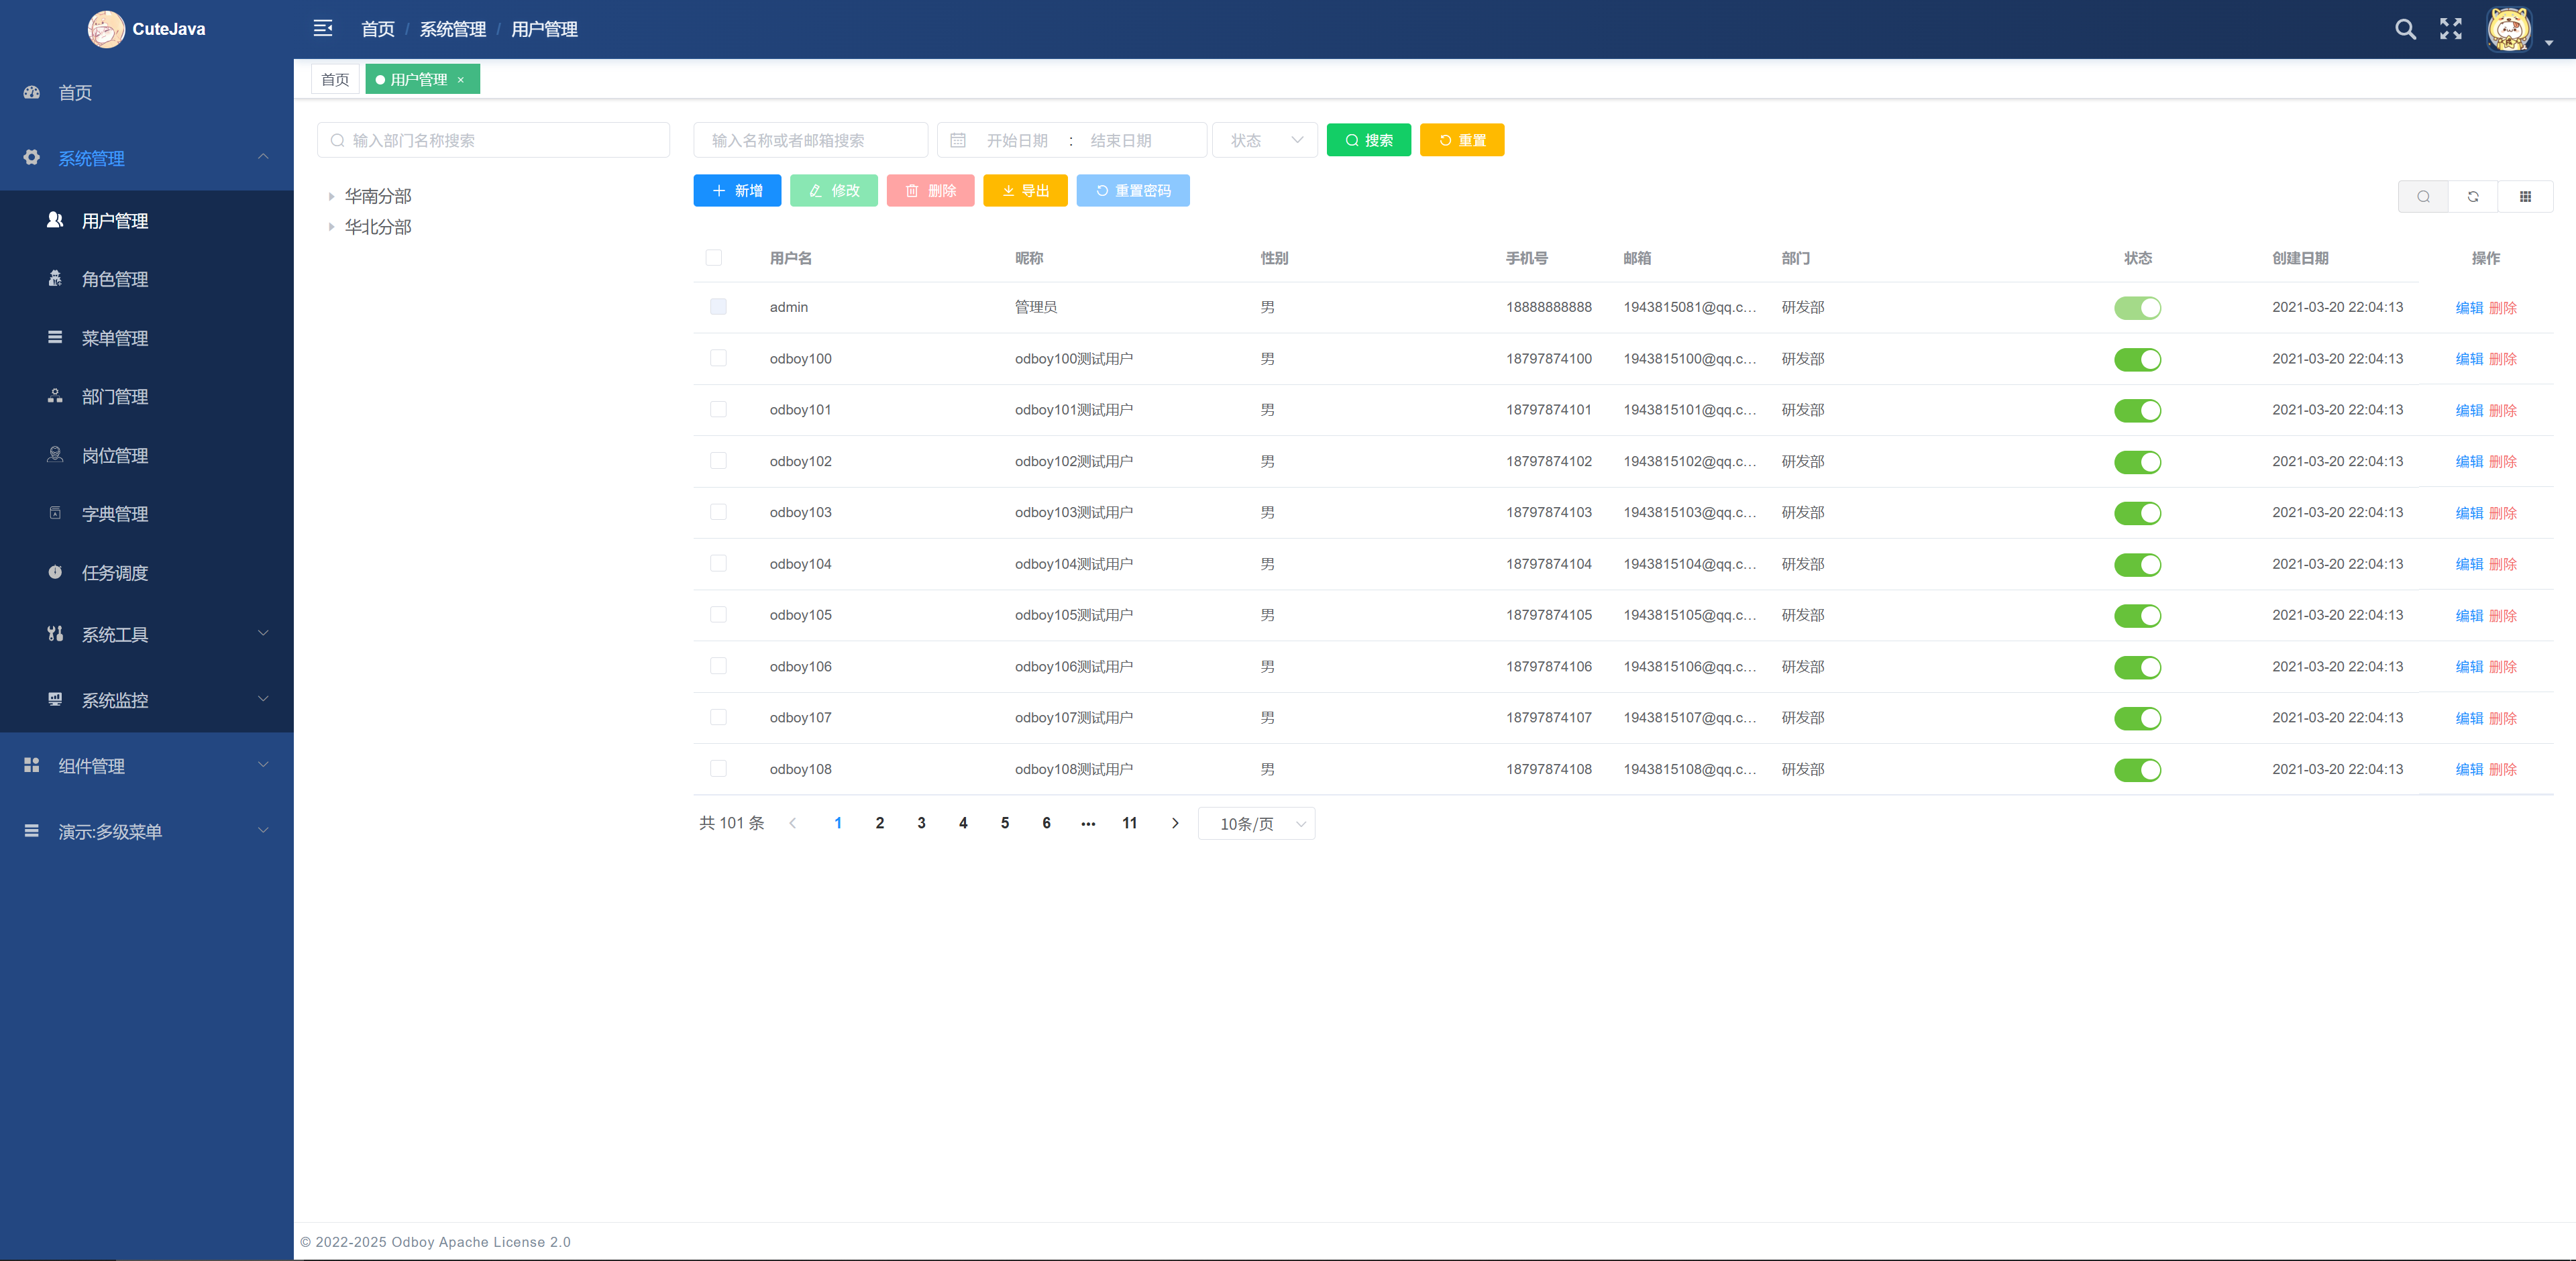Toggle status switch for odboy100
The height and width of the screenshot is (1261, 2576).
point(2137,359)
